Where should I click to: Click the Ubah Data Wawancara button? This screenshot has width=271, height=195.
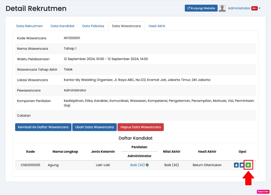coord(94,127)
